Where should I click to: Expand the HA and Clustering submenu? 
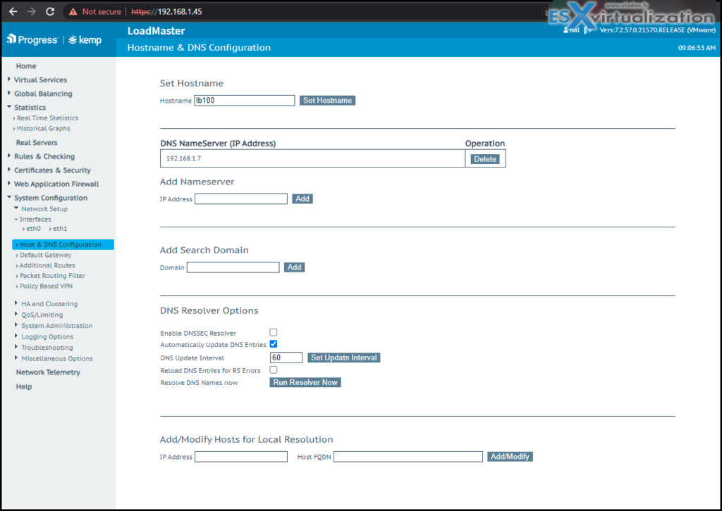(49, 304)
